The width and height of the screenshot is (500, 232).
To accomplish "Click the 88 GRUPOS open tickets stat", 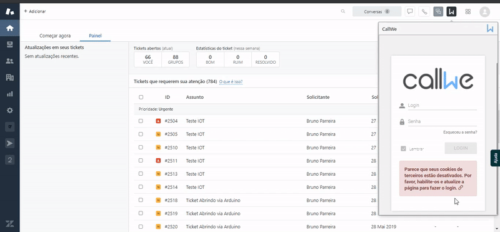I will pyautogui.click(x=176, y=59).
